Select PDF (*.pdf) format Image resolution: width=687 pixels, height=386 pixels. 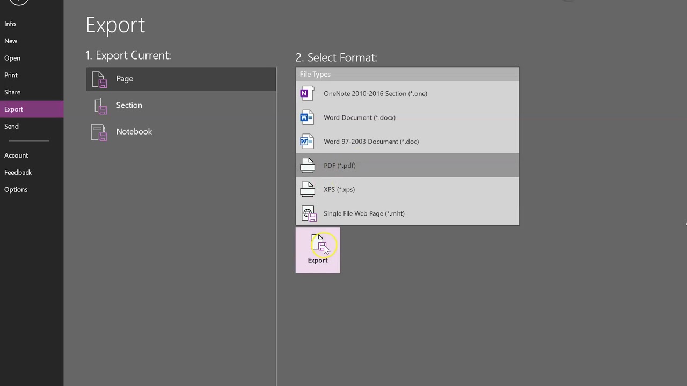click(x=407, y=165)
